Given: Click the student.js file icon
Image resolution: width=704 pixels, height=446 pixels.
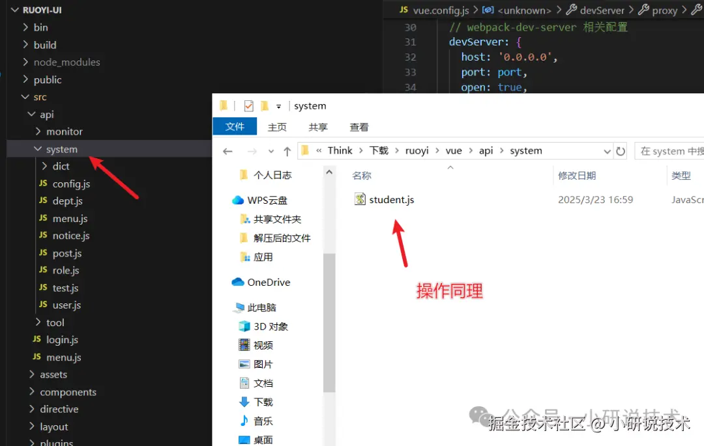Looking at the screenshot, I should pyautogui.click(x=360, y=199).
